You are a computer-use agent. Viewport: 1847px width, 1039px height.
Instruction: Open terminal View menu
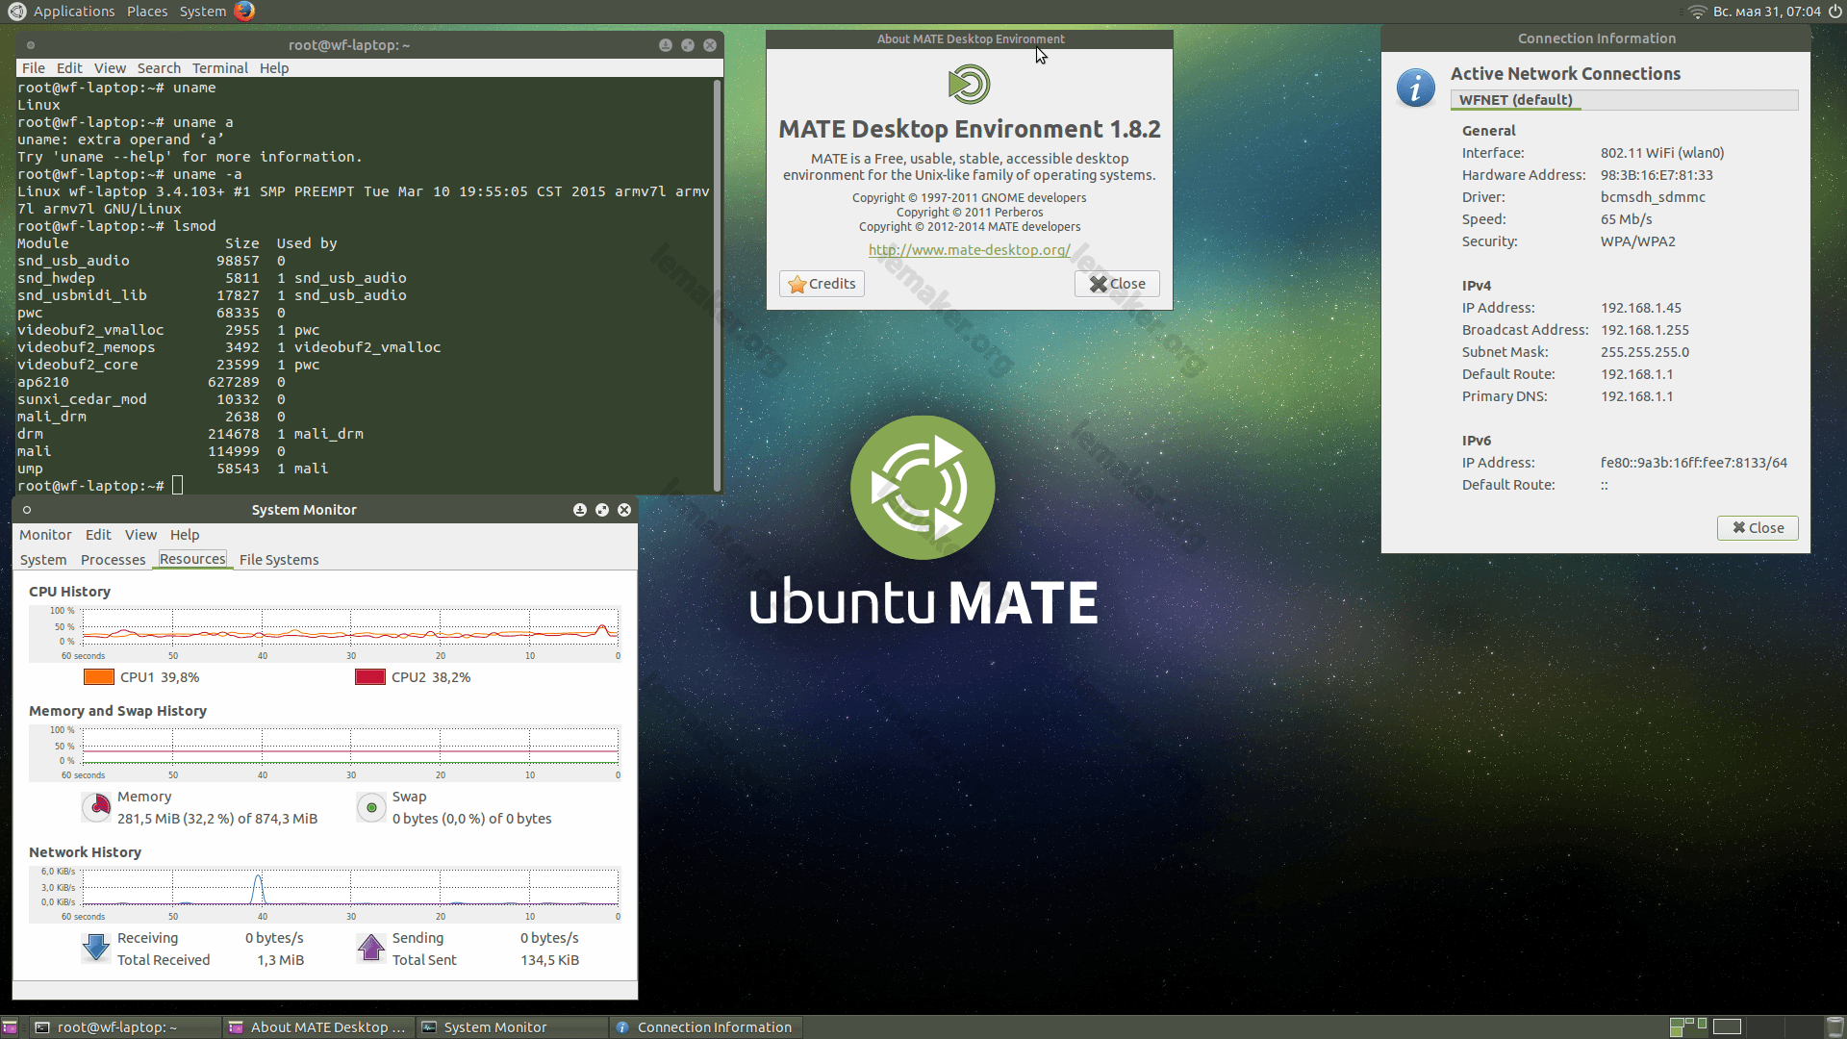(x=110, y=68)
